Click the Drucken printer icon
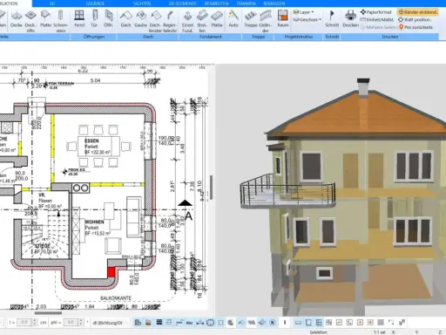The image size is (446, 335). point(350,19)
